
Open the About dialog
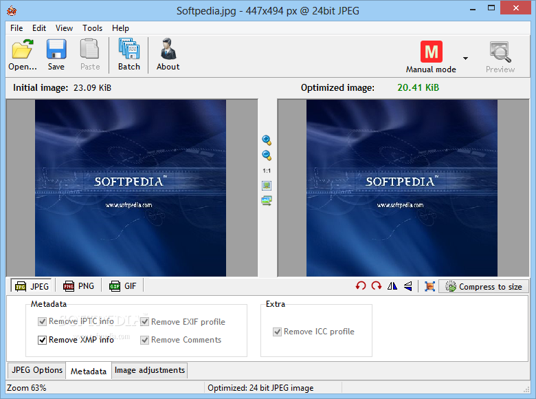point(168,55)
